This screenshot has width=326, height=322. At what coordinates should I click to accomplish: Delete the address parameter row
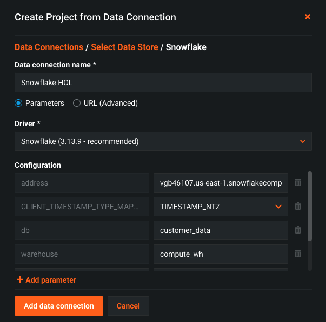(x=298, y=183)
